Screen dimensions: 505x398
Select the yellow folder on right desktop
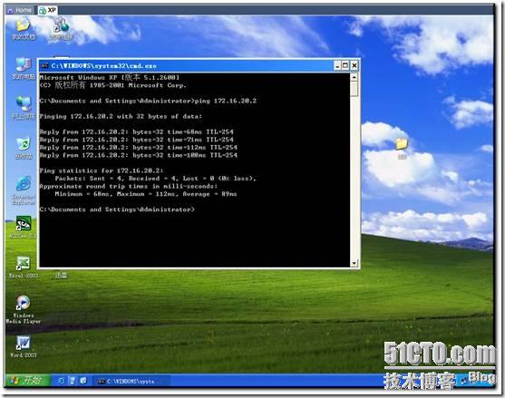tap(402, 148)
